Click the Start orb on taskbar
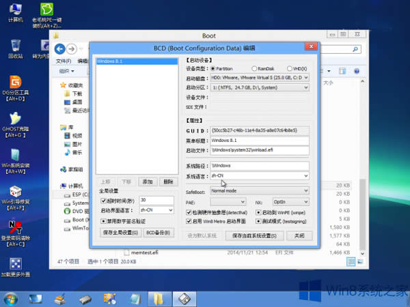The width and height of the screenshot is (410, 307). click(x=12, y=298)
